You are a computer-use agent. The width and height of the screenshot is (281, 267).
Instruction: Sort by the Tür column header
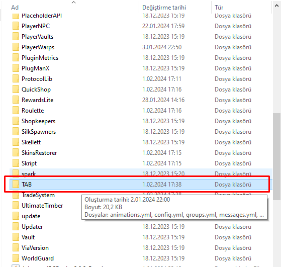[x=219, y=8]
